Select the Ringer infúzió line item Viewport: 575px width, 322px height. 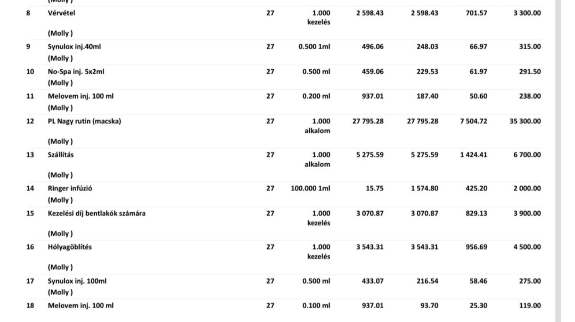click(70, 189)
